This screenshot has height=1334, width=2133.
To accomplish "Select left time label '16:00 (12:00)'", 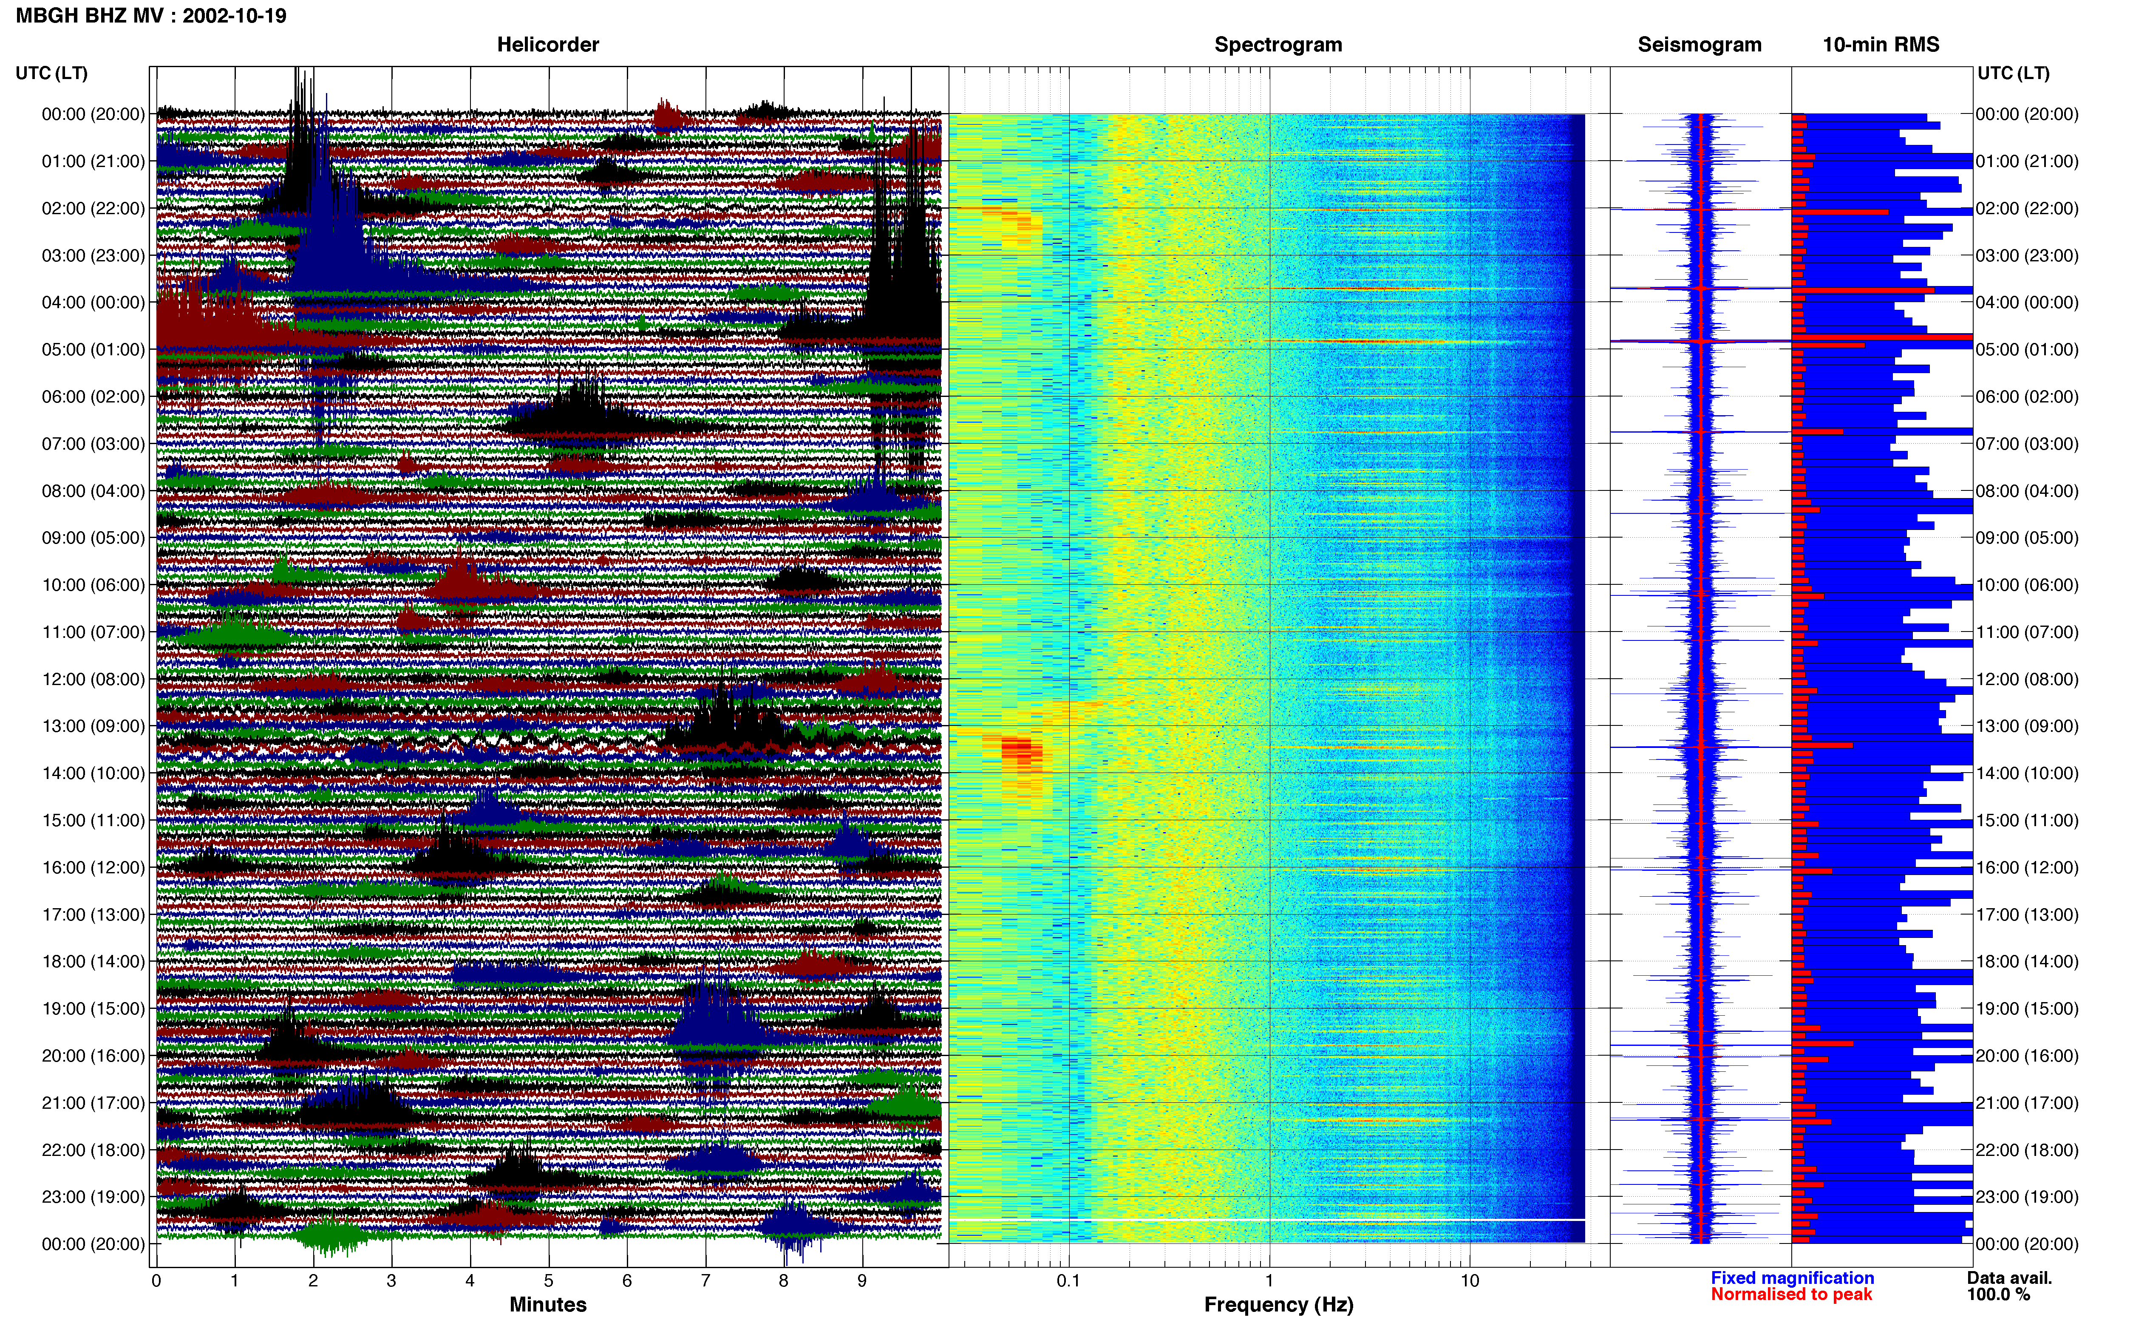I will pyautogui.click(x=93, y=867).
